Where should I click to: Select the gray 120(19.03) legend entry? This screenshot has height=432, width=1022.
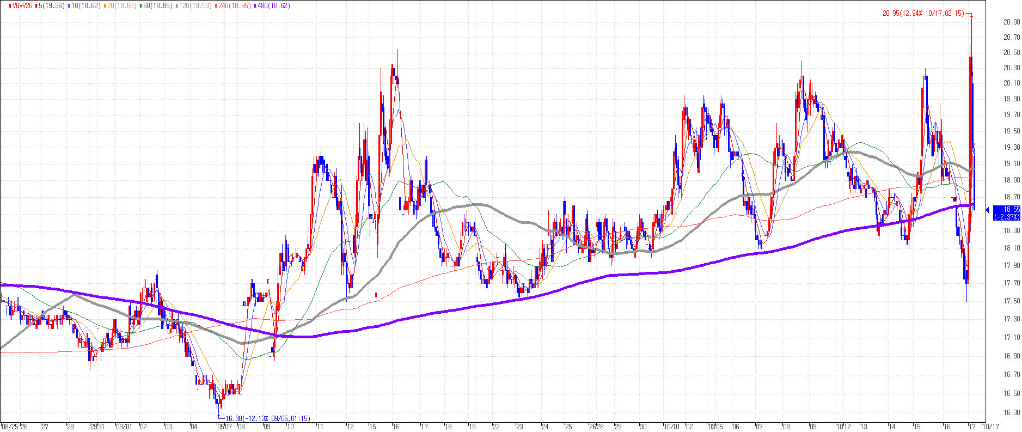tap(195, 6)
